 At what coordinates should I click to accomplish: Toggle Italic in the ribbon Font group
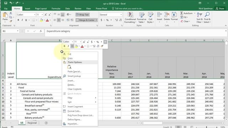point(22,20)
